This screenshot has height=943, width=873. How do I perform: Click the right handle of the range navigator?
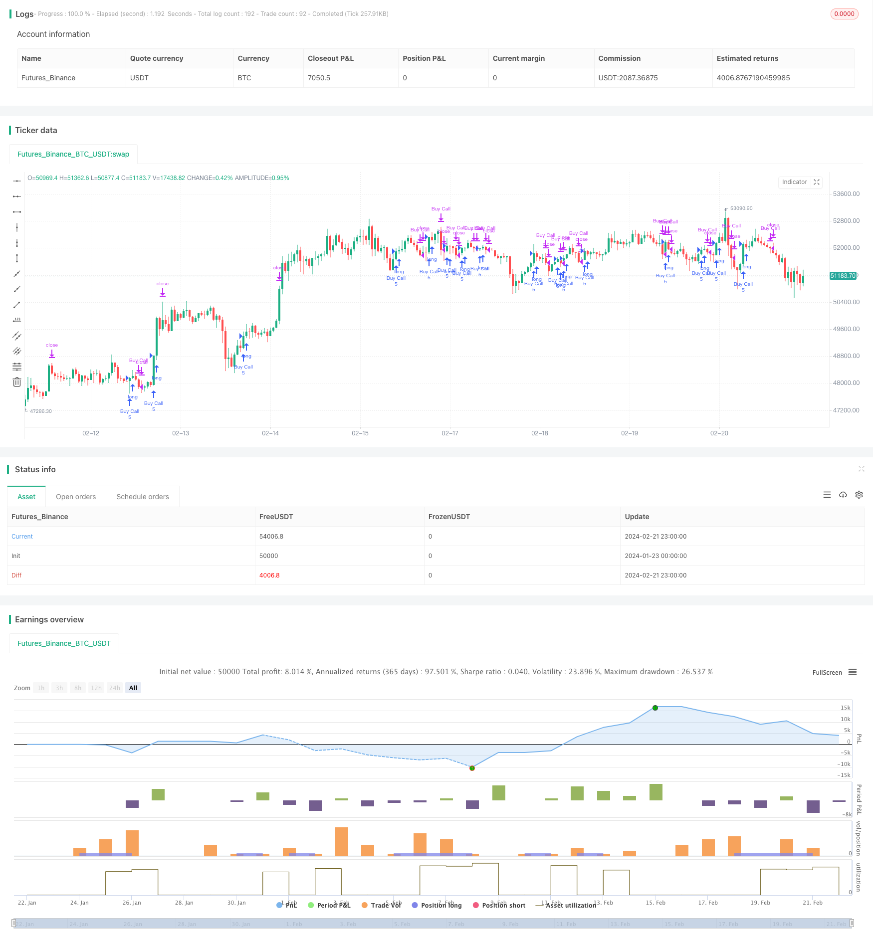pos(852,923)
